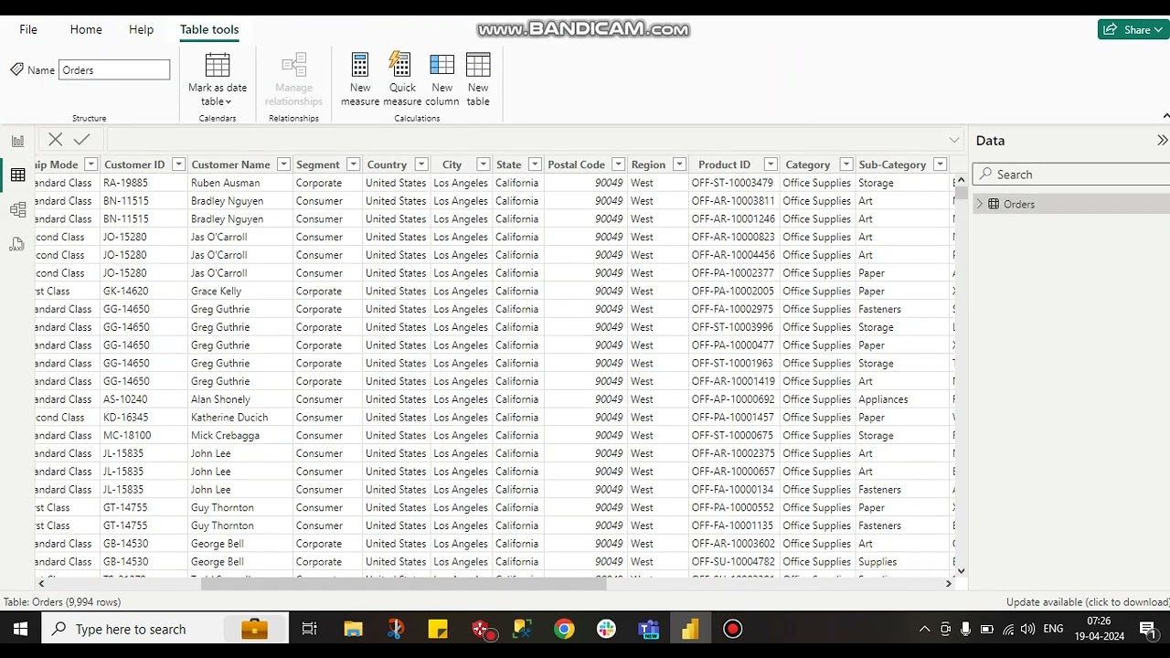The image size is (1170, 658).
Task: Open the notification center icon
Action: [x=1147, y=629]
